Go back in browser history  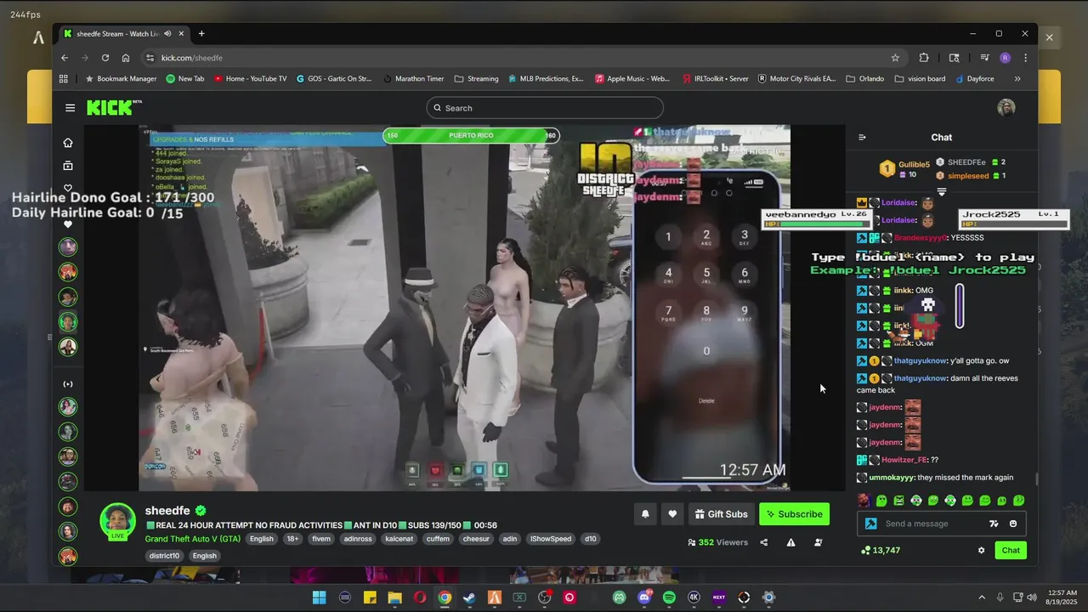65,58
